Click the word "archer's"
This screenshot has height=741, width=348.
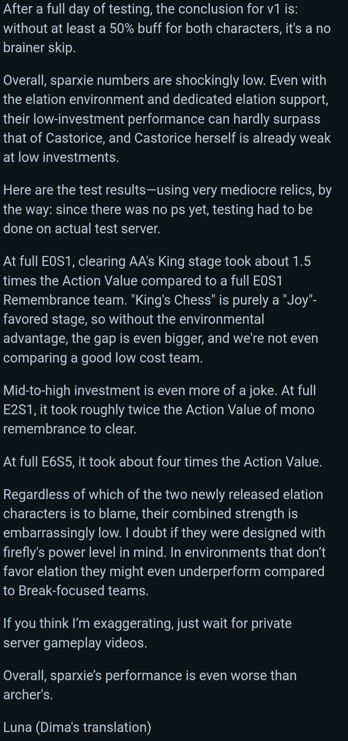pos(28,695)
